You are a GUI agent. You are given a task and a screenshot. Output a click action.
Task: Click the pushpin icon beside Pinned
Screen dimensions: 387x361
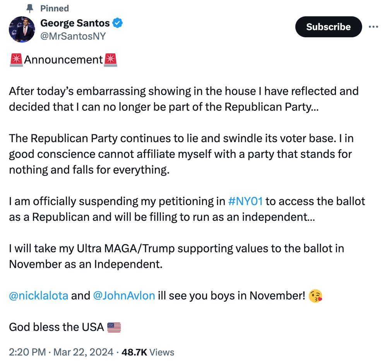tap(30, 9)
